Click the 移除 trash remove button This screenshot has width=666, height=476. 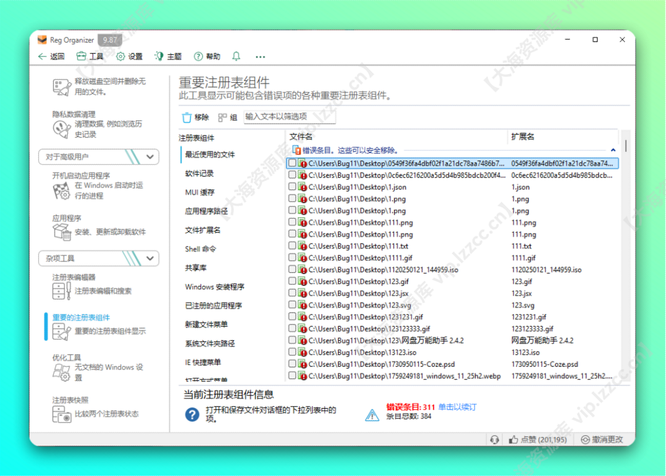tap(195, 117)
